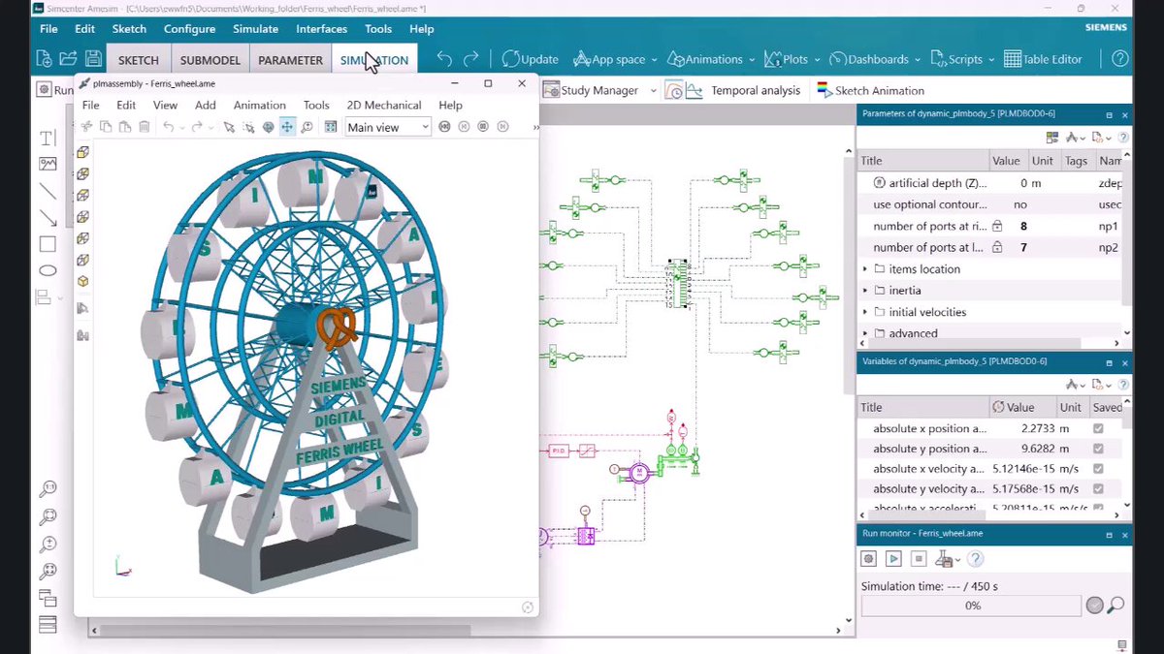Viewport: 1164px width, 654px height.
Task: Click the main toolbar undo arrow
Action: pos(444,59)
